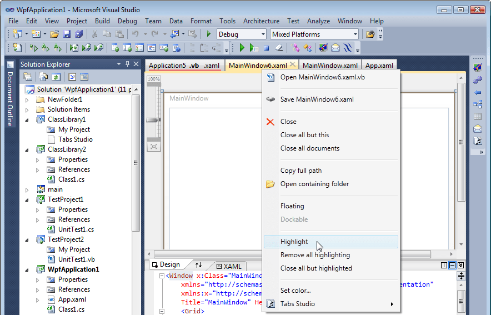Viewport: 491px width, 315px height.
Task: Click the music note icon in right sidebar
Action: [x=478, y=141]
